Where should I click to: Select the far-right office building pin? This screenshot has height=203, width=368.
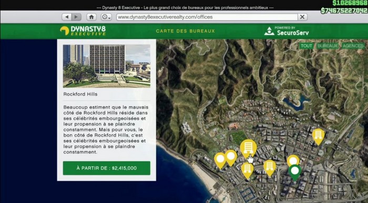318,136
